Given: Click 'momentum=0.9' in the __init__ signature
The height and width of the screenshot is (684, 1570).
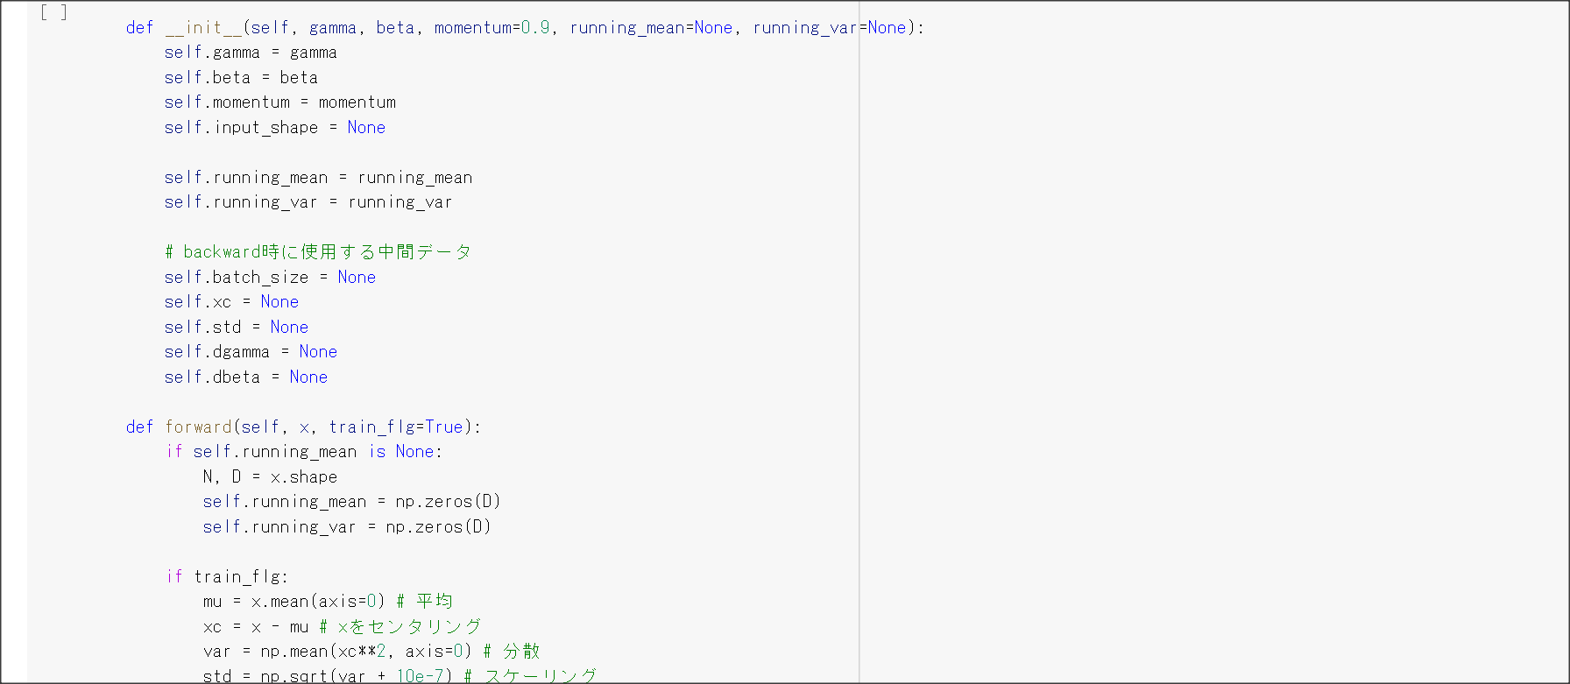Looking at the screenshot, I should click(492, 27).
